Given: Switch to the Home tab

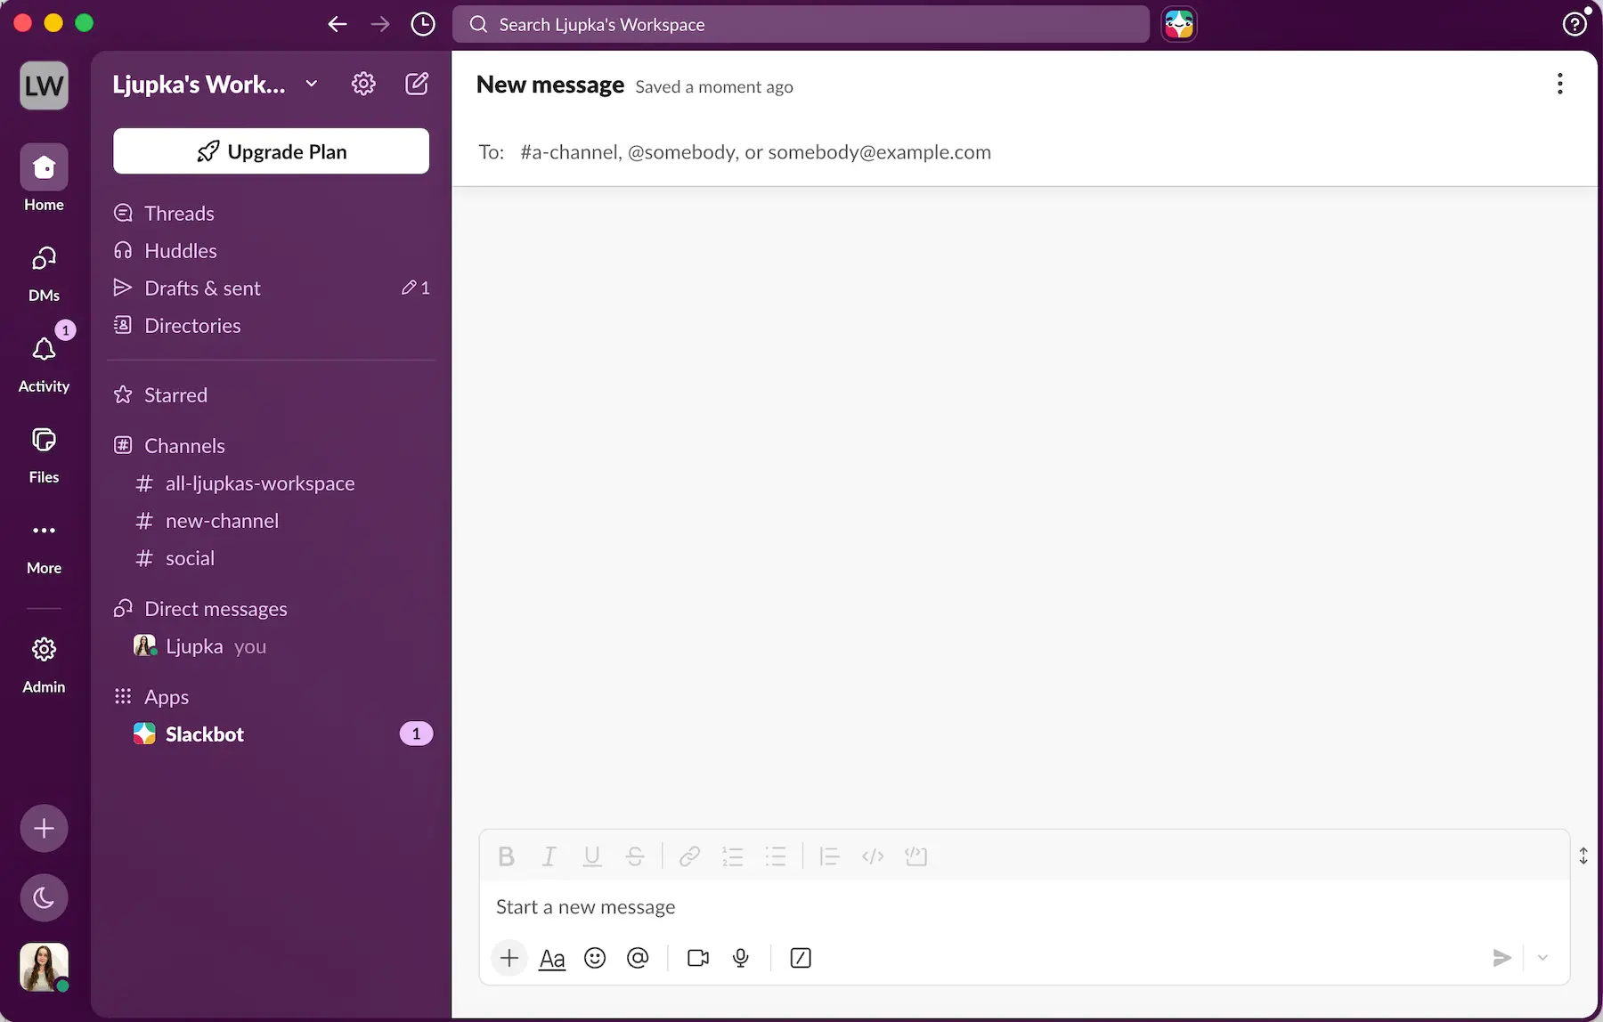Looking at the screenshot, I should (x=44, y=178).
